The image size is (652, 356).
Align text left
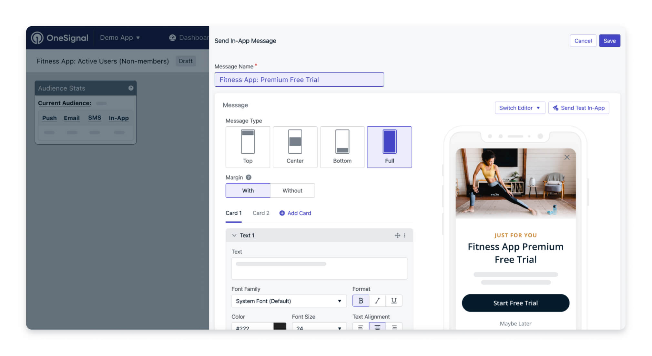361,326
